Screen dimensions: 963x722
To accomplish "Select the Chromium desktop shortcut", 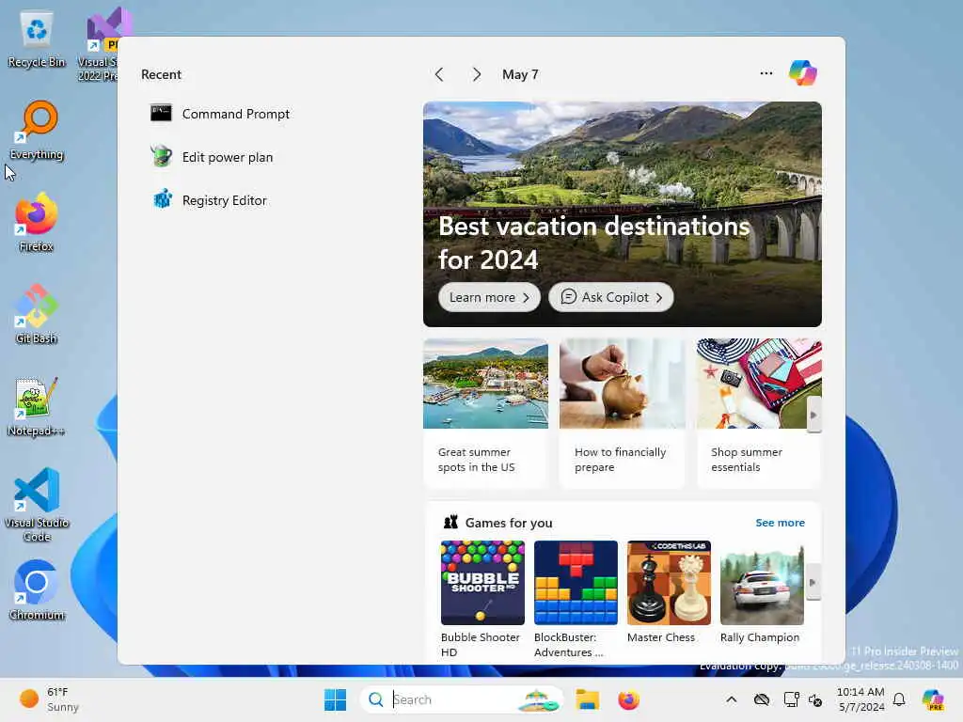I will (37, 590).
